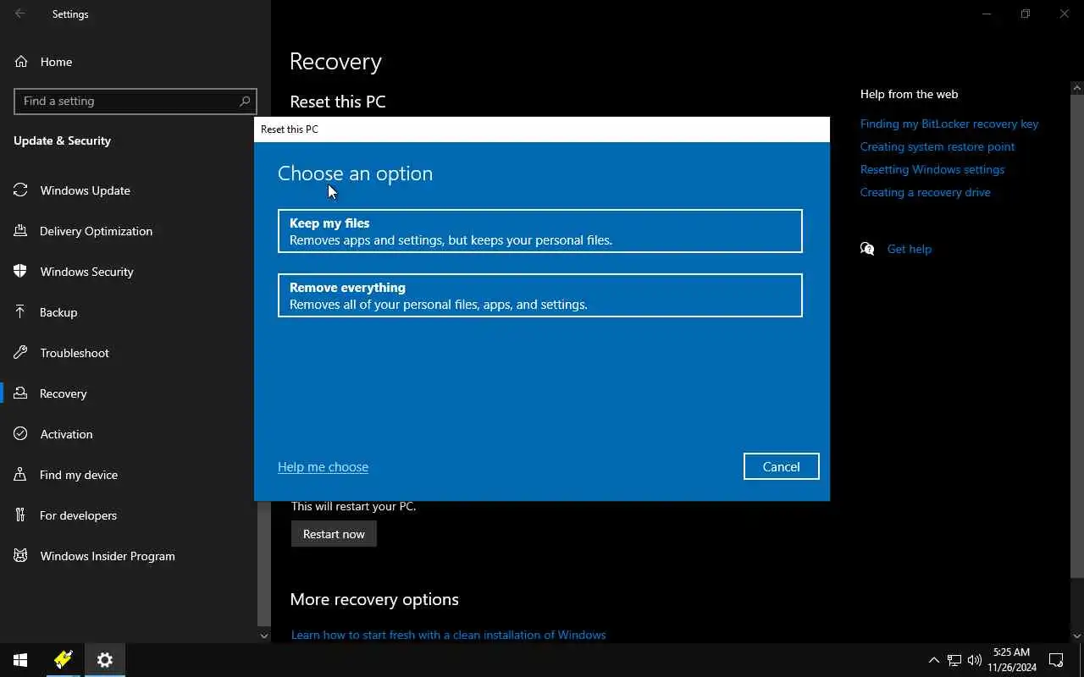Viewport: 1084px width, 677px height.
Task: Click the Windows Insider Program cat icon
Action: pyautogui.click(x=21, y=556)
